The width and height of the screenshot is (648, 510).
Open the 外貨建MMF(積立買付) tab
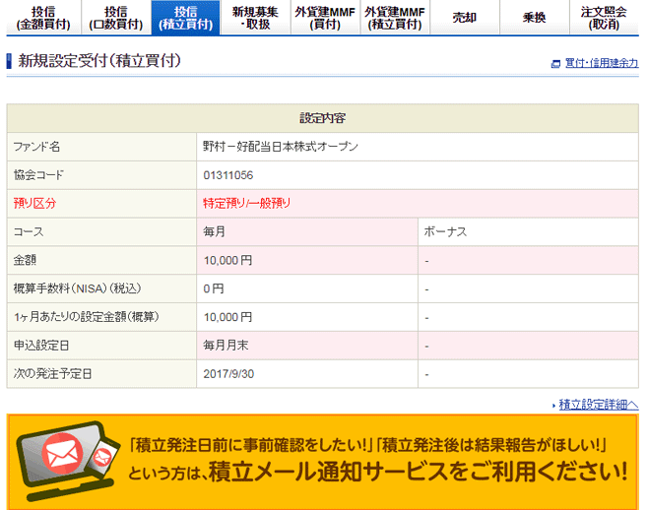395,18
